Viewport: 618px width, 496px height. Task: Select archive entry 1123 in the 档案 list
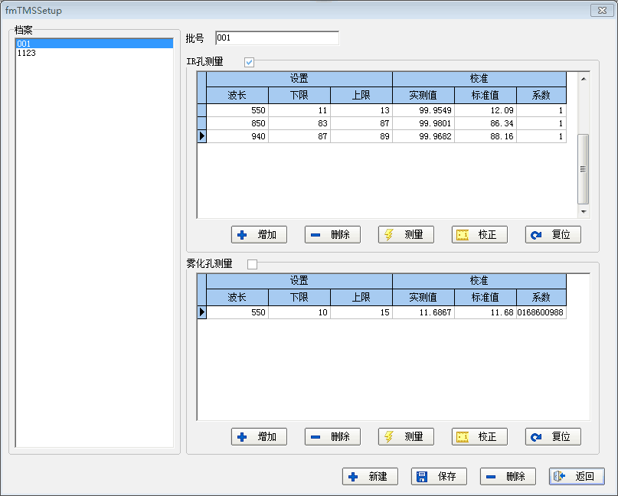coord(94,53)
